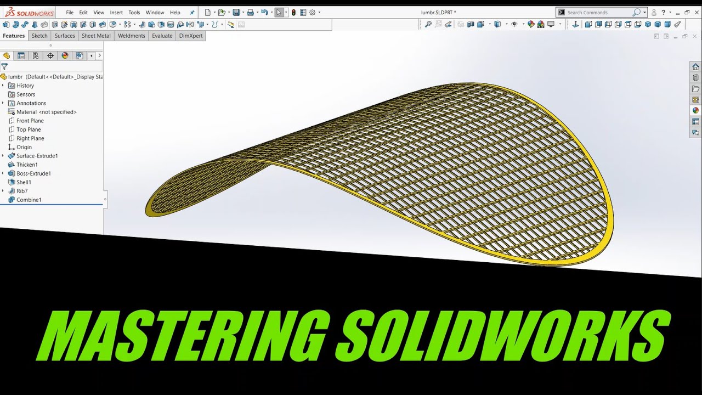Toggle the menu bar pin icon
The height and width of the screenshot is (395, 702).
click(192, 12)
